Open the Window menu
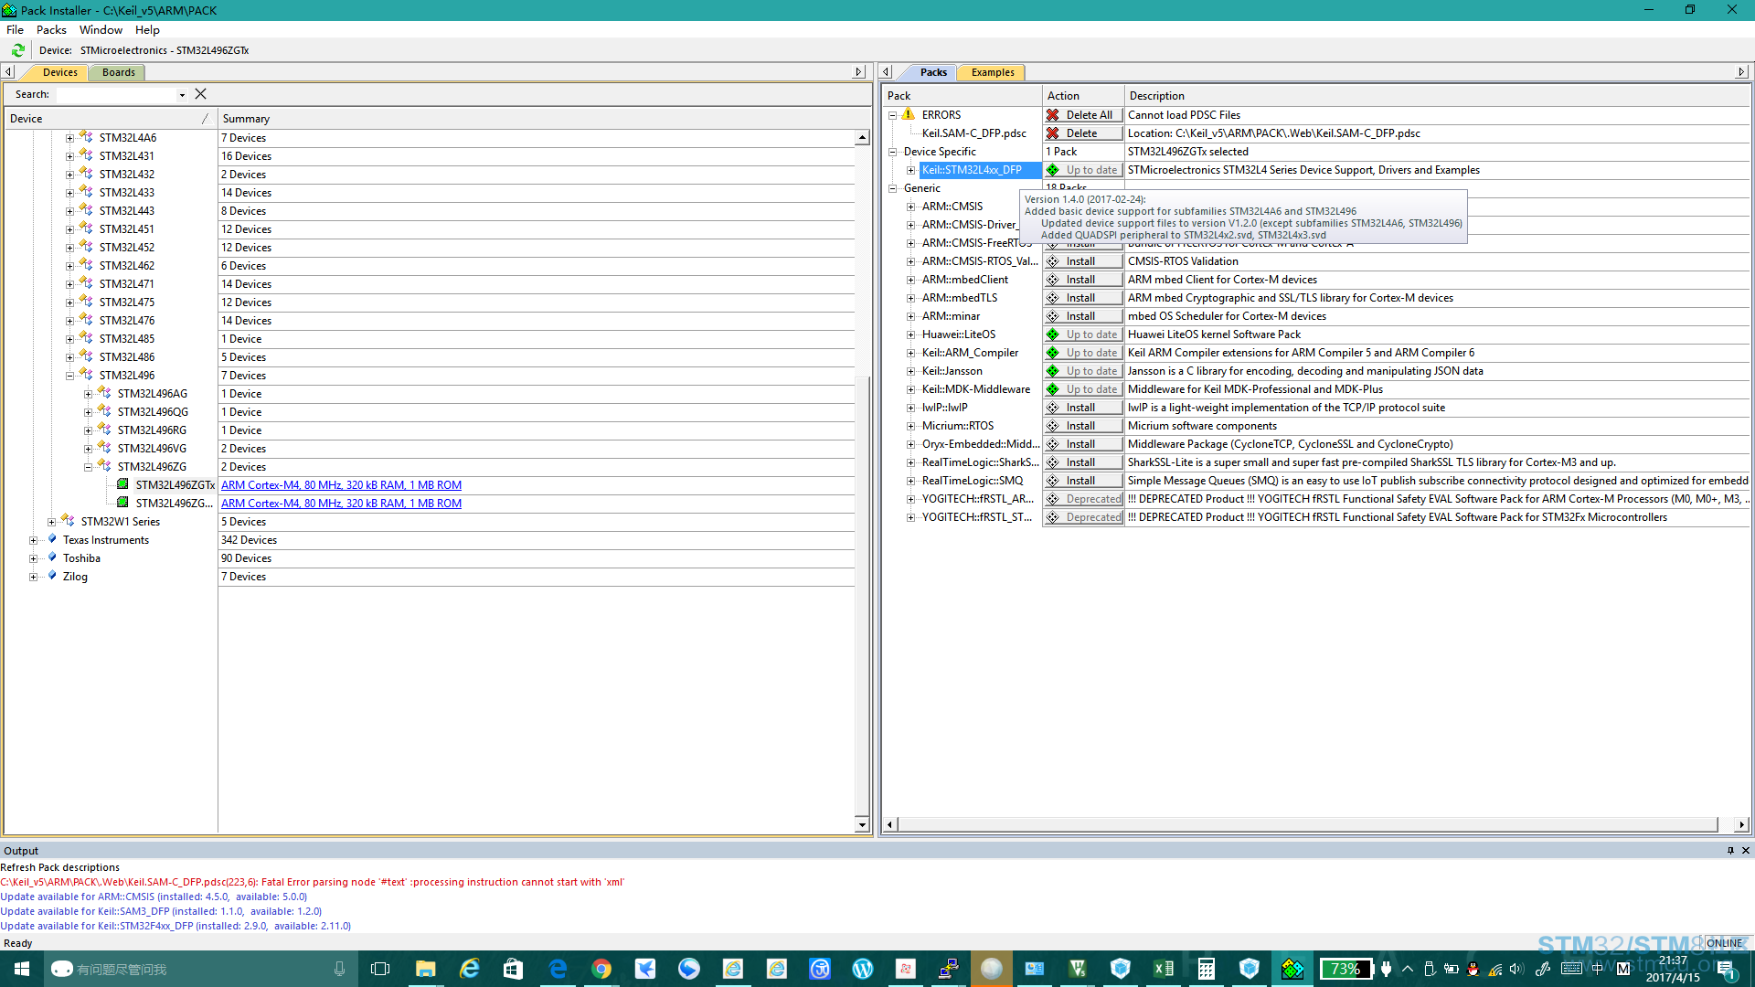This screenshot has height=987, width=1755. coord(101,29)
